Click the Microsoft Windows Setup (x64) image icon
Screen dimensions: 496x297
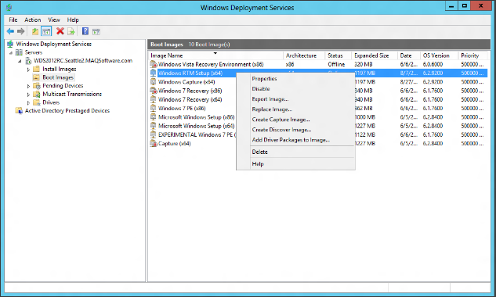pos(154,126)
